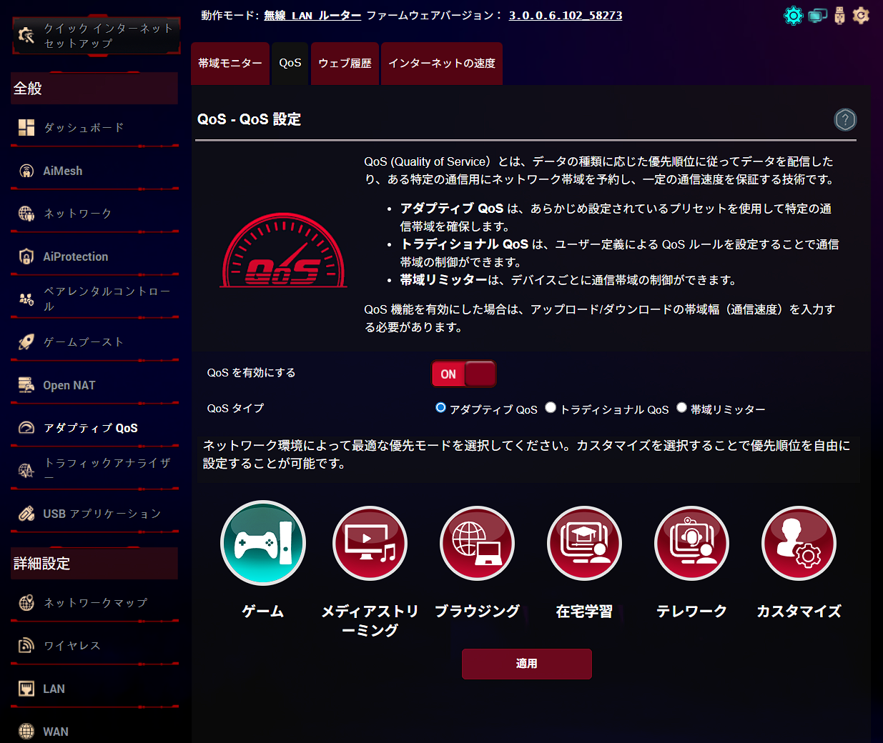Click the ブラウジング mode label text
The width and height of the screenshot is (883, 743).
pyautogui.click(x=477, y=612)
